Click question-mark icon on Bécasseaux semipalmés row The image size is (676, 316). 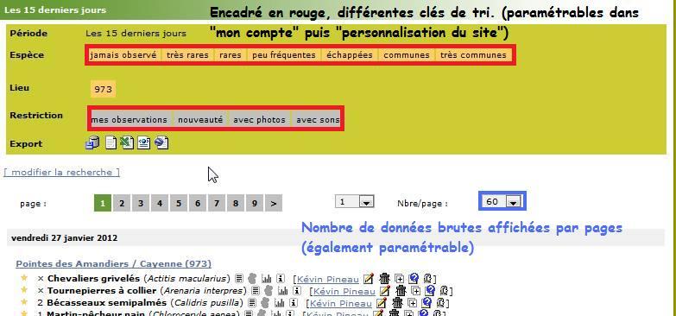426,303
